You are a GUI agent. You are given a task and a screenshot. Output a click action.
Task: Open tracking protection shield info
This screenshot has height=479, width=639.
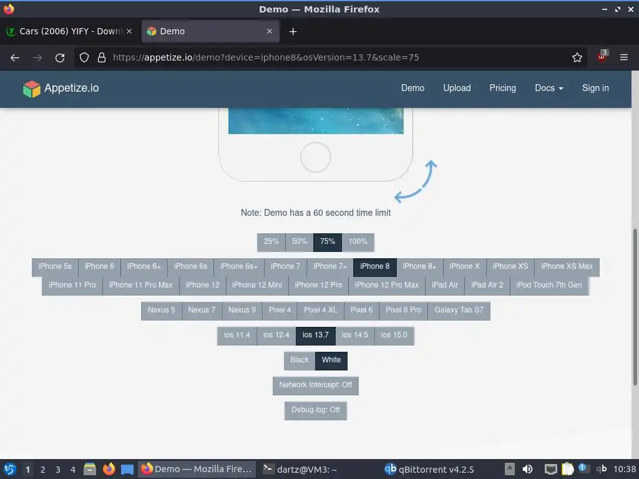pos(84,57)
